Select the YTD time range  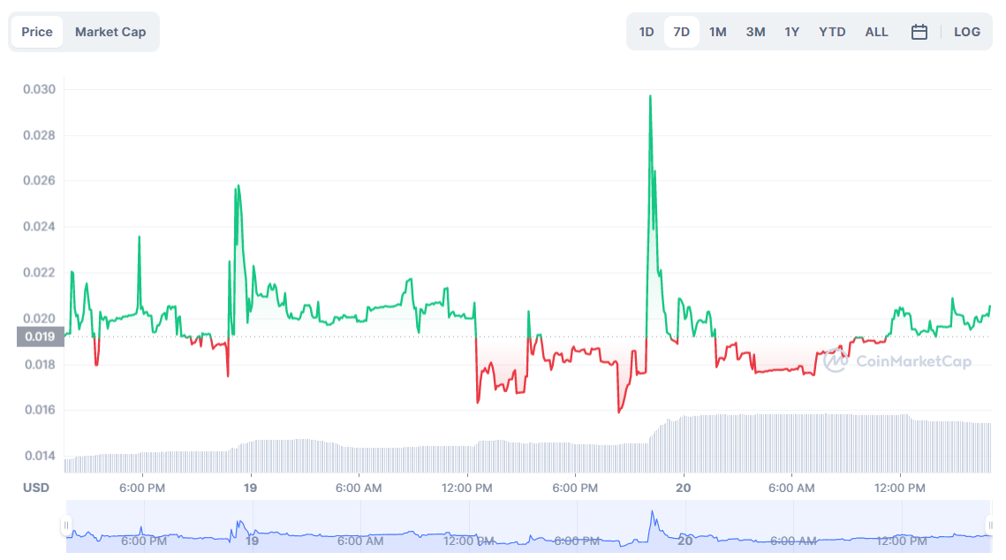click(831, 31)
